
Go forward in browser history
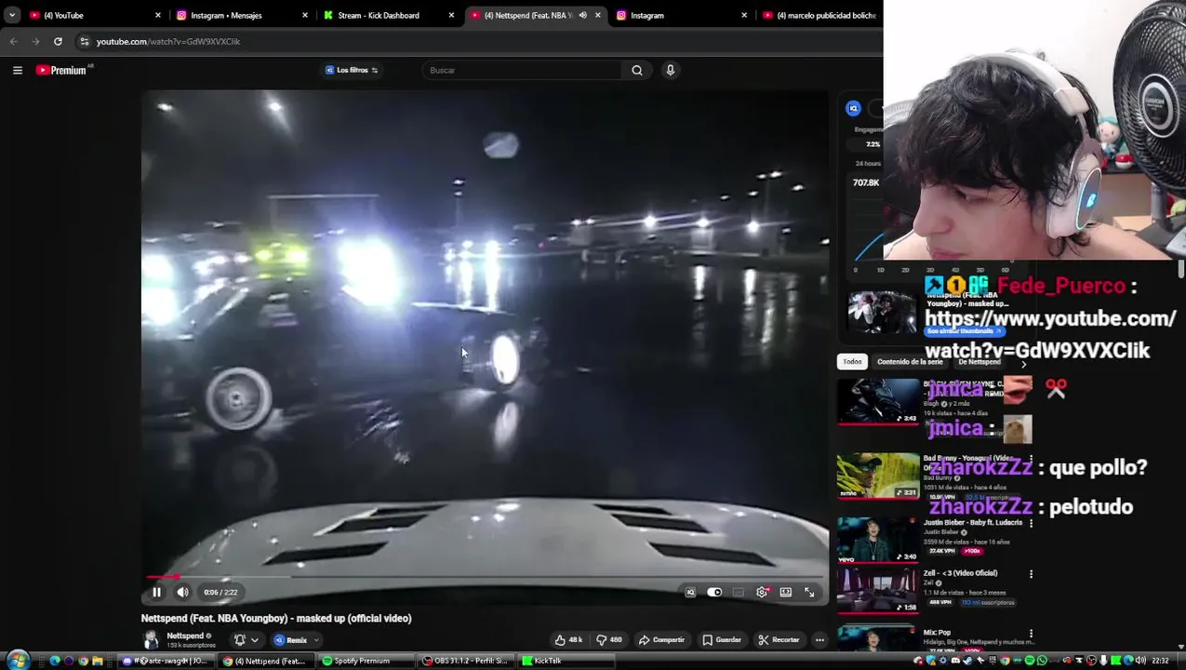pos(35,41)
